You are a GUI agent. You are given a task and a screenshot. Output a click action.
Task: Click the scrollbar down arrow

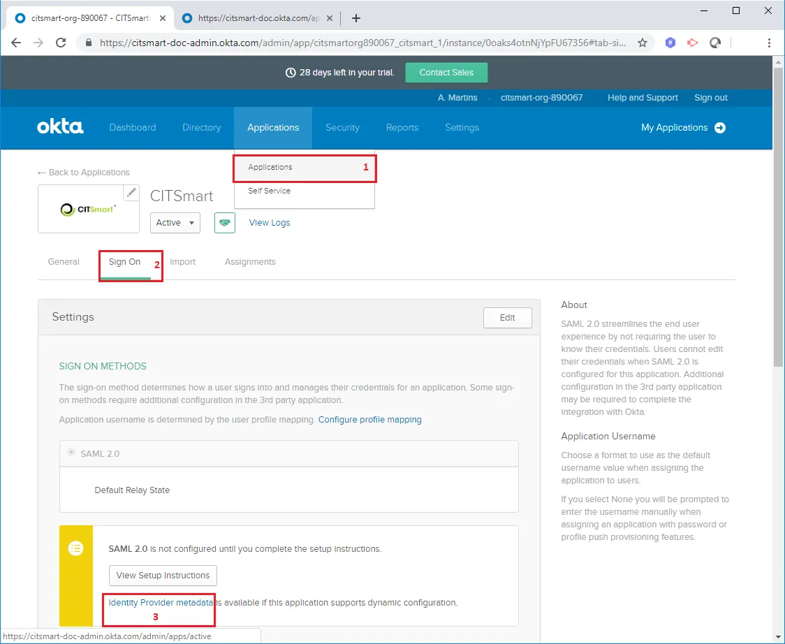tap(778, 637)
